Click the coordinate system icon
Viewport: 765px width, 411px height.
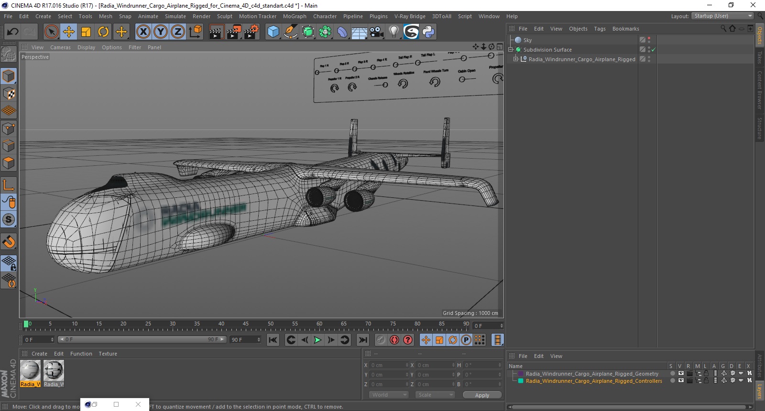click(195, 32)
